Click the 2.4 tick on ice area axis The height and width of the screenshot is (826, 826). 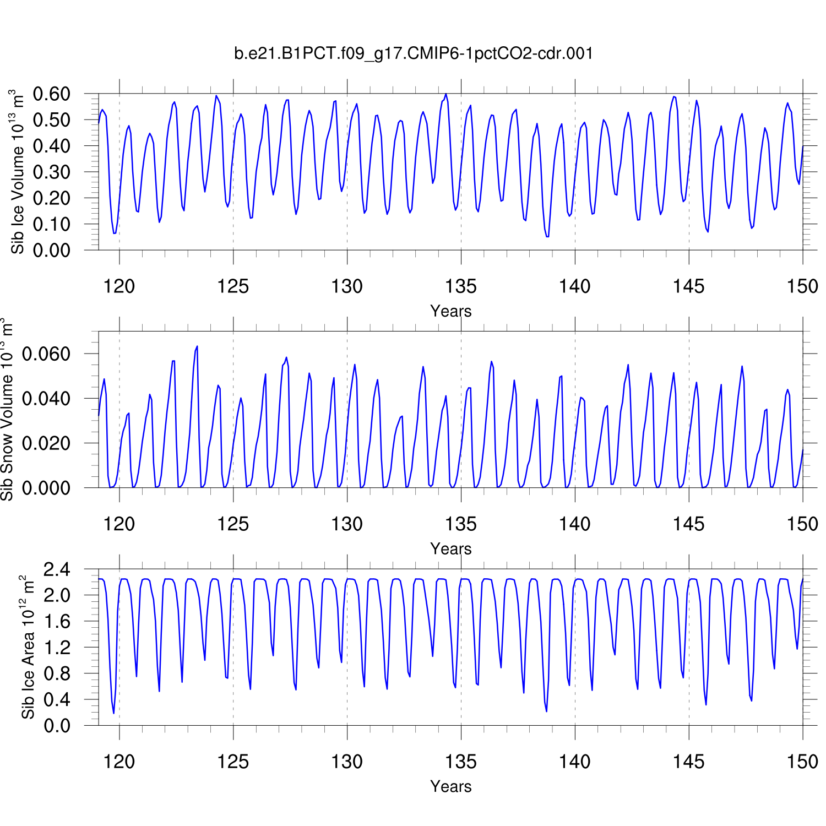(x=57, y=569)
